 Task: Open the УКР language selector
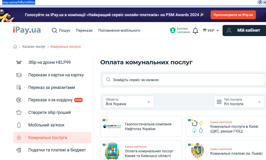(x=211, y=31)
